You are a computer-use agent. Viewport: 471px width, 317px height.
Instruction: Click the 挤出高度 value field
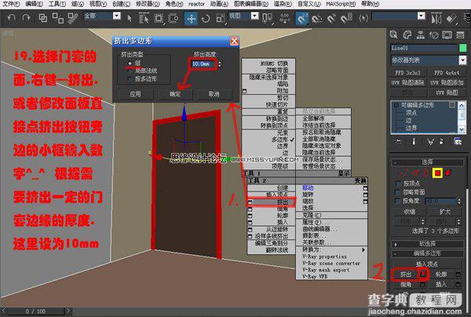coord(203,64)
